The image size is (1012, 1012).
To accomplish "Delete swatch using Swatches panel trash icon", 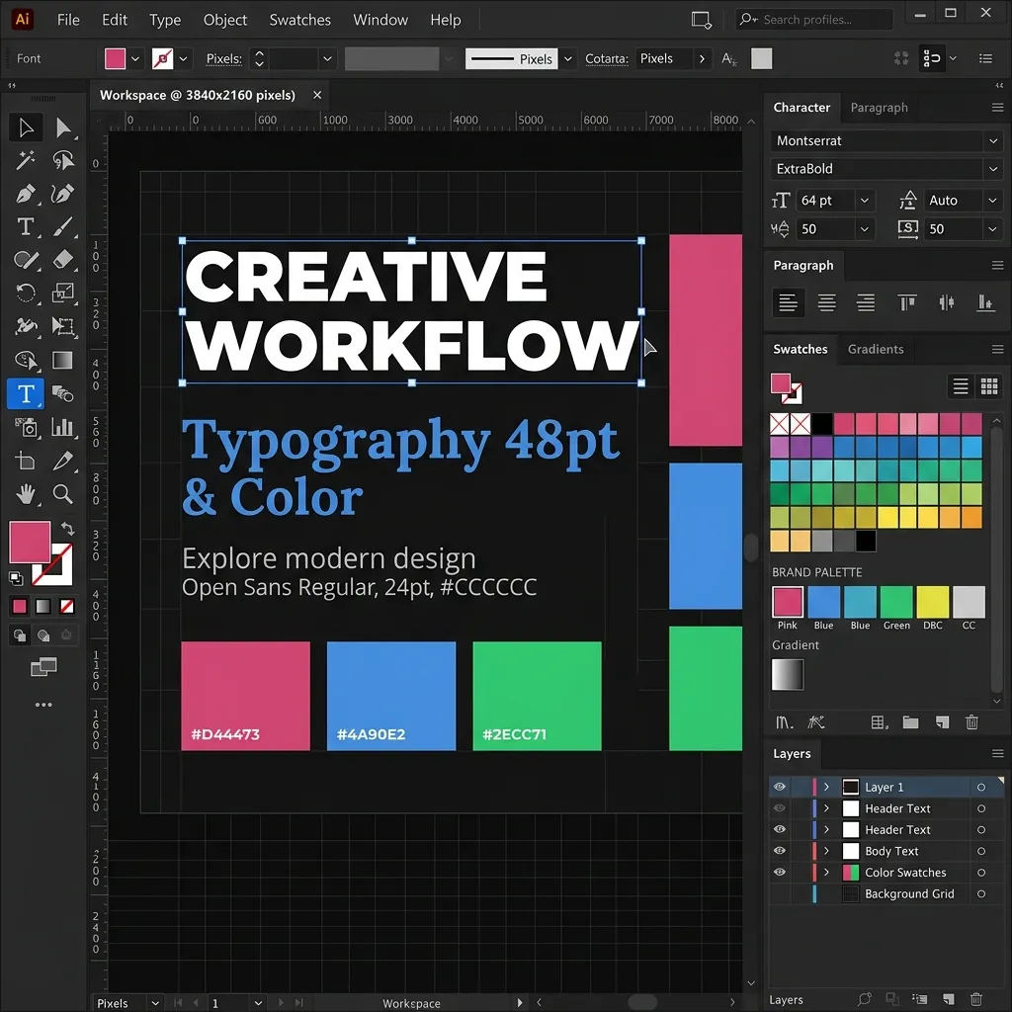I will (x=971, y=722).
